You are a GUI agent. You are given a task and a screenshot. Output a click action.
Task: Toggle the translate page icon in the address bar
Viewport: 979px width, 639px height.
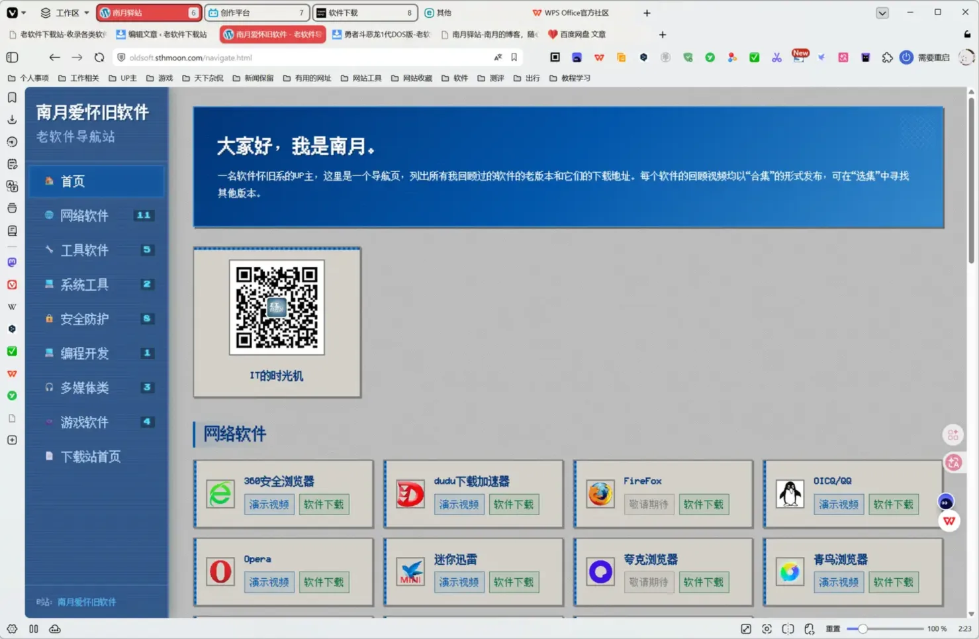click(498, 58)
